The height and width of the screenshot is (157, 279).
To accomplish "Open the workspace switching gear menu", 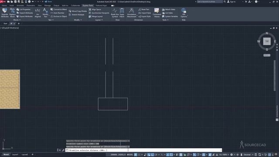I will click(x=231, y=155).
